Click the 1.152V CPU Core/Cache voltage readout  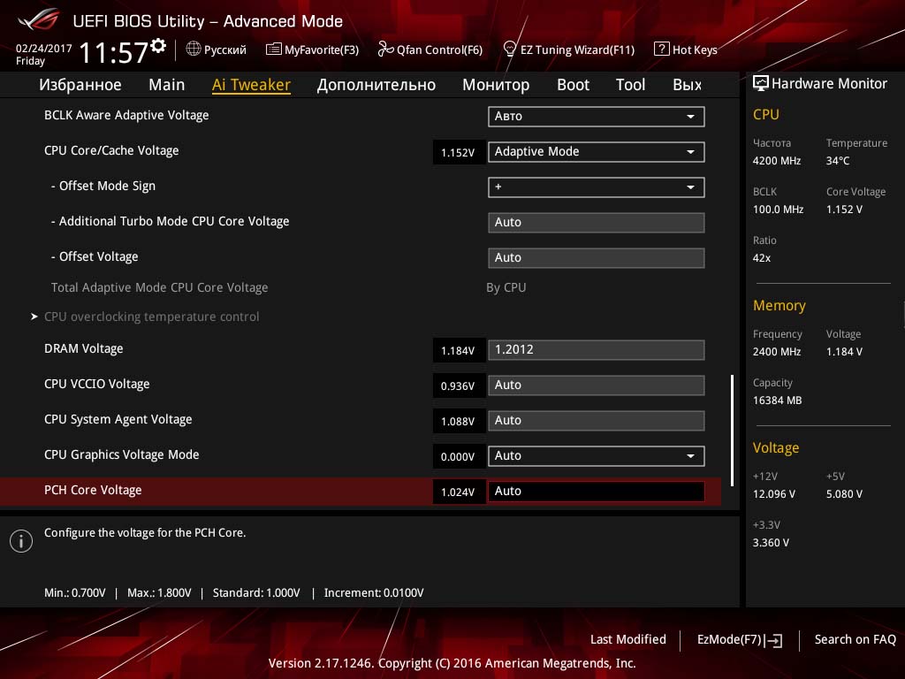(x=459, y=152)
